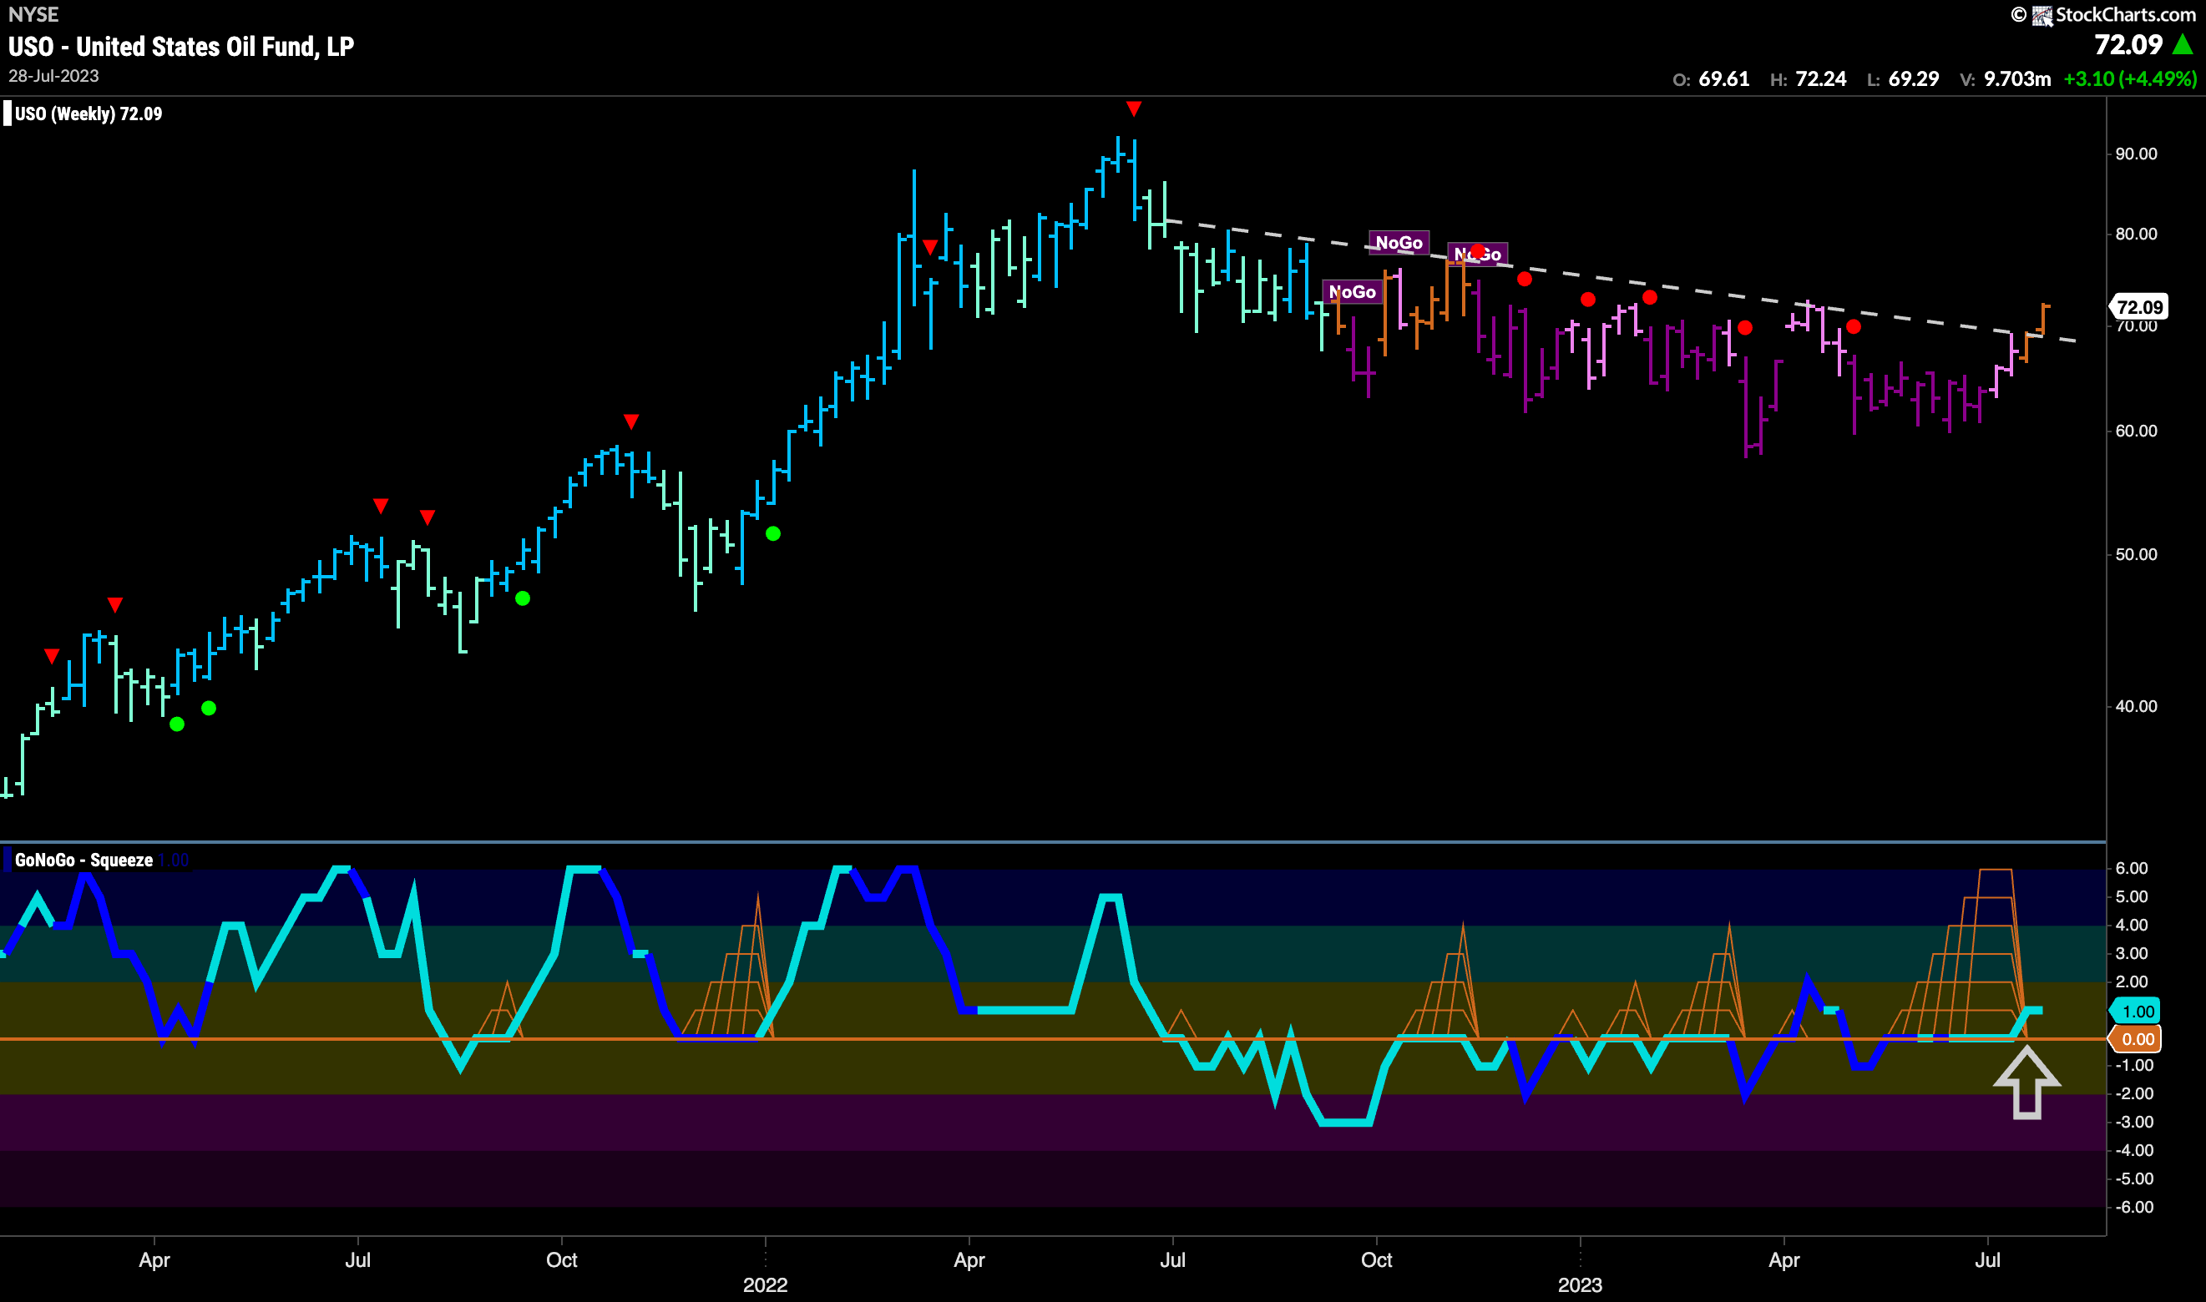Image resolution: width=2206 pixels, height=1302 pixels.
Task: Click the leftmost NoGo label near 73
Action: [1352, 292]
